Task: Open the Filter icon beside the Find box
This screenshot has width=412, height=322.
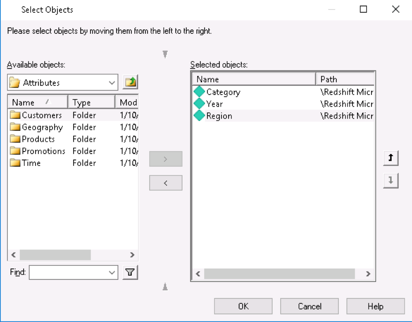Action: click(130, 272)
